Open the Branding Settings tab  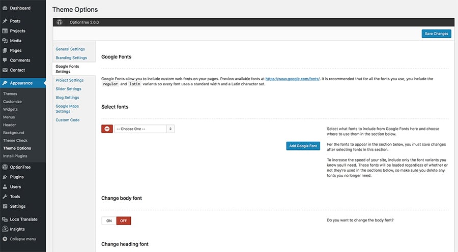pos(71,58)
